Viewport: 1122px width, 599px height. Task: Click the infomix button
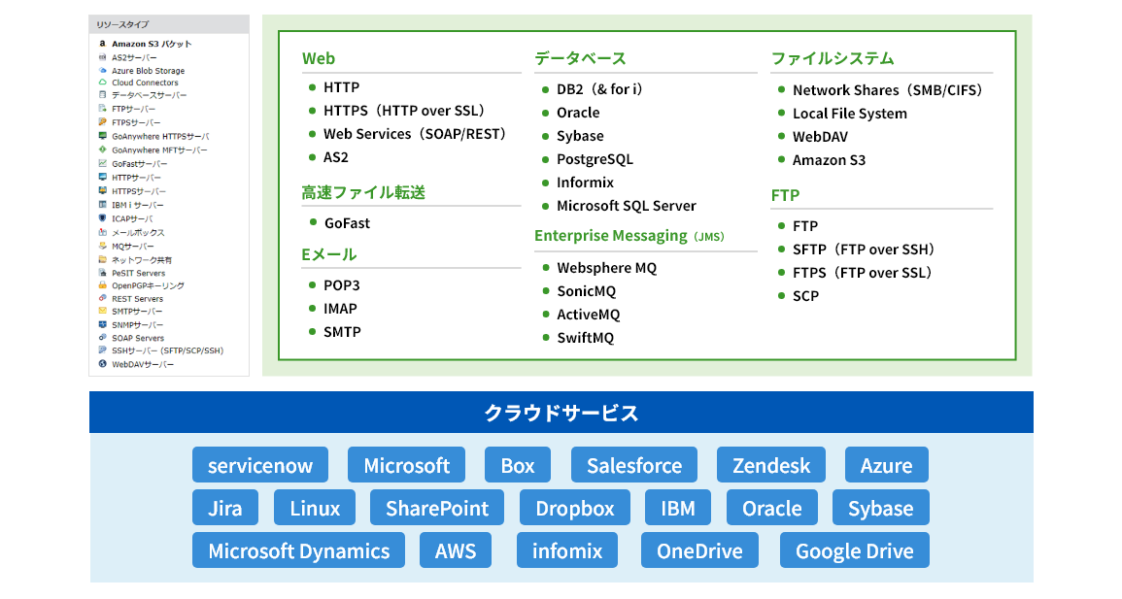pos(566,550)
